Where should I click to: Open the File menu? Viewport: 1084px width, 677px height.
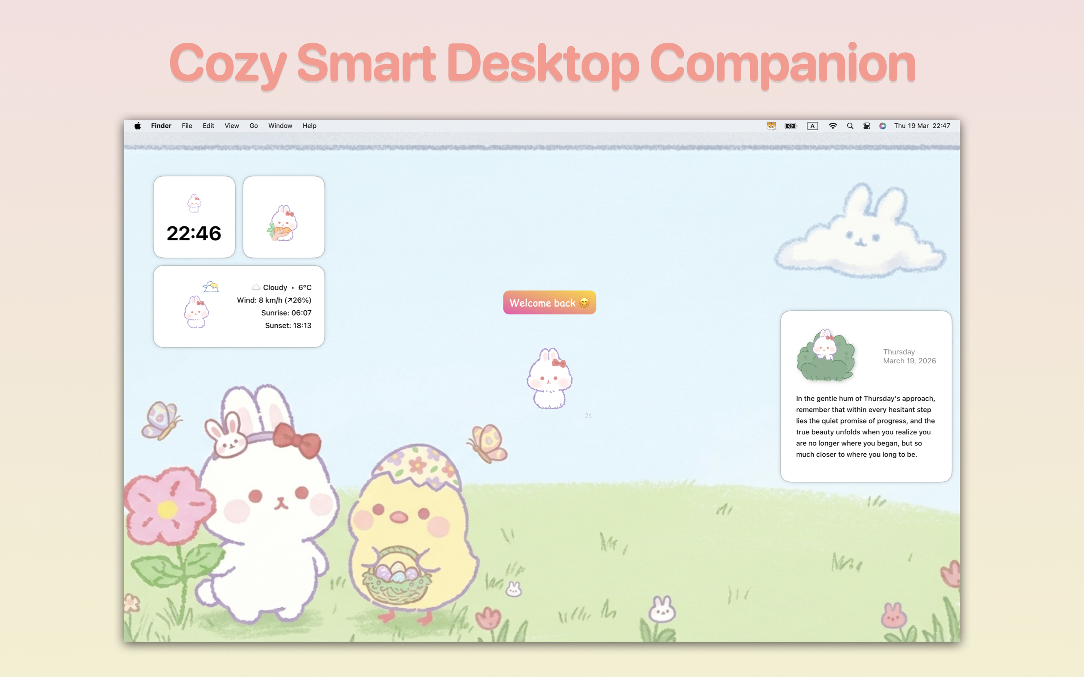tap(187, 126)
